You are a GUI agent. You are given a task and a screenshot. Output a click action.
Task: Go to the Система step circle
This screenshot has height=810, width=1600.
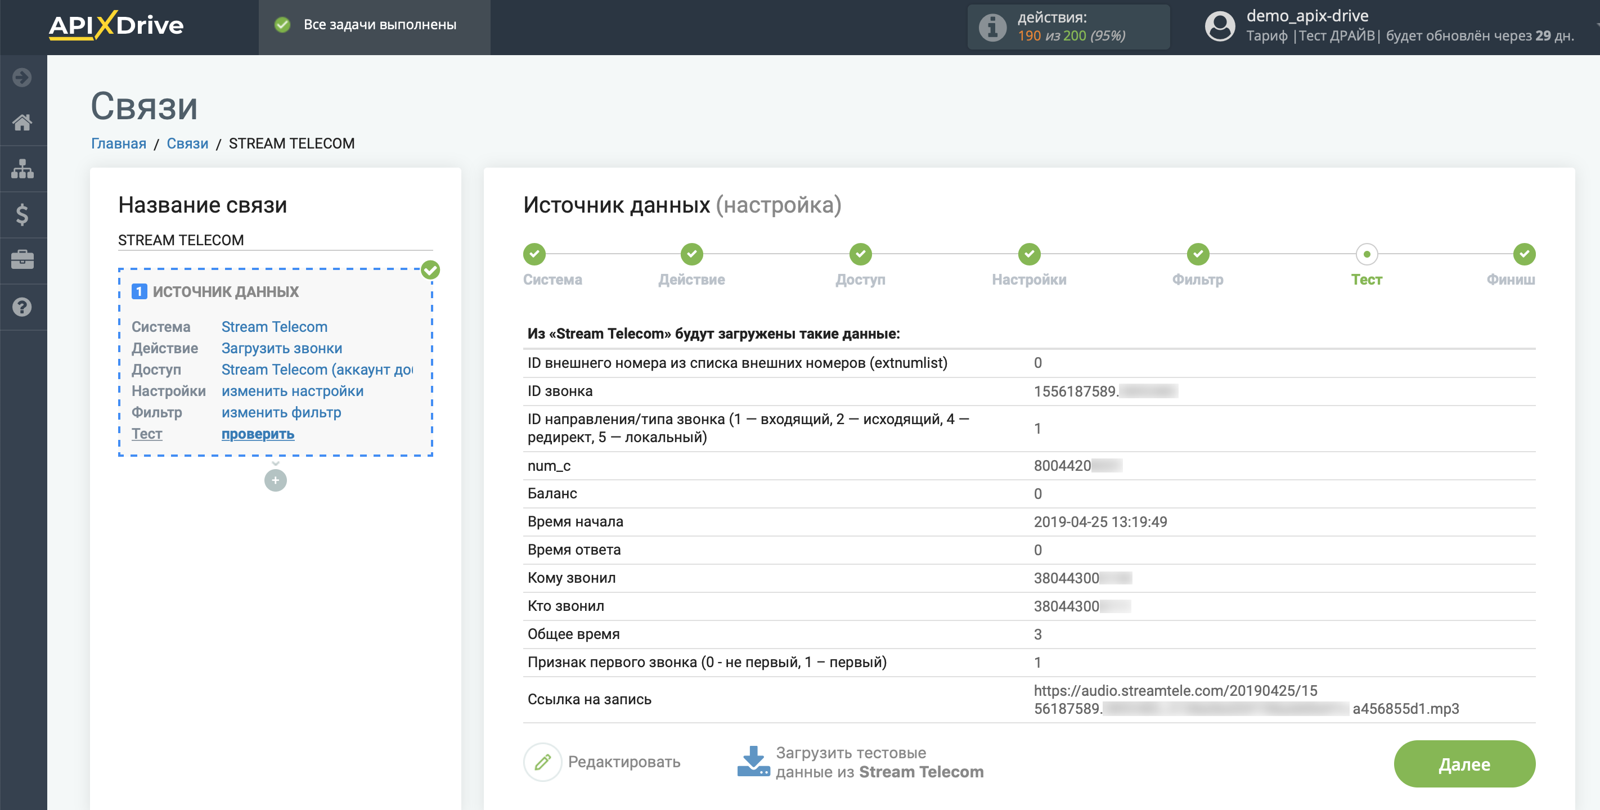[534, 254]
